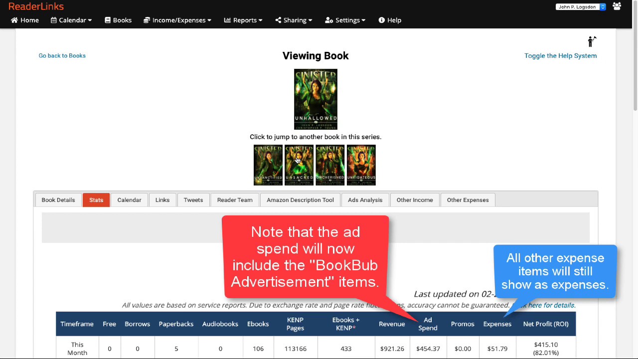638x359 pixels.
Task: Click the KENP Pages column header
Action: point(295,324)
